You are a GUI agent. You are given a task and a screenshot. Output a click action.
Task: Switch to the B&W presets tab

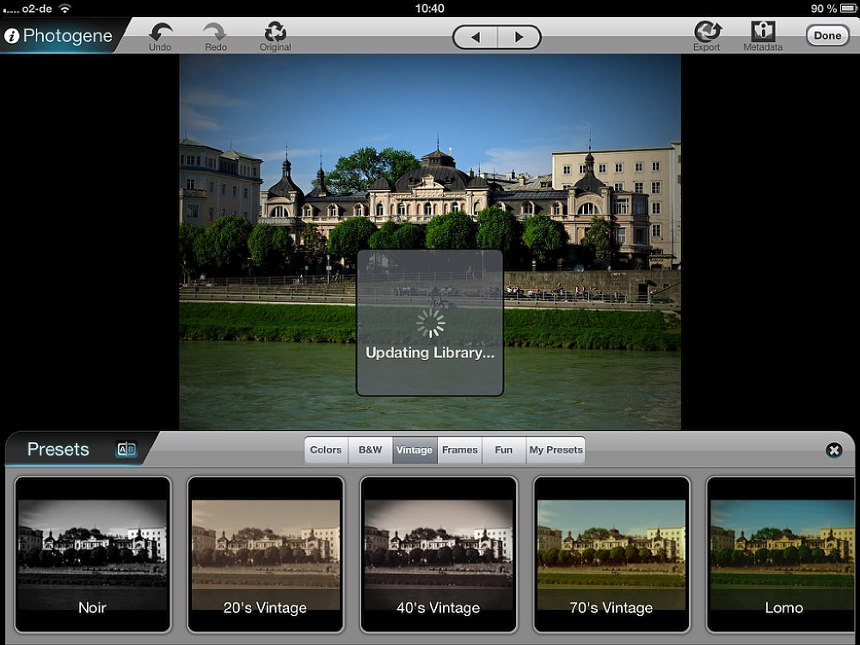pos(371,450)
